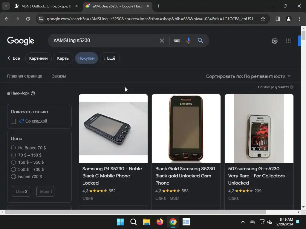Select price filter Более 700 $

tap(13, 177)
